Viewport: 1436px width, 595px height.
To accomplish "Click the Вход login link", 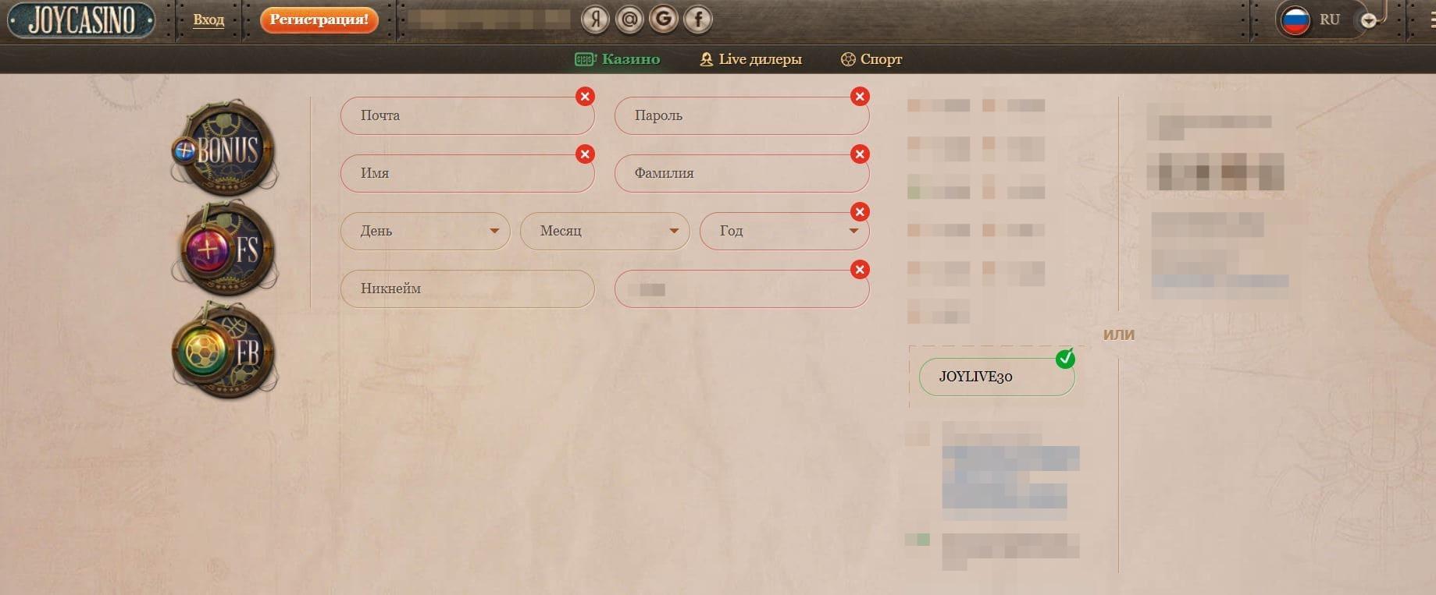I will (x=208, y=20).
